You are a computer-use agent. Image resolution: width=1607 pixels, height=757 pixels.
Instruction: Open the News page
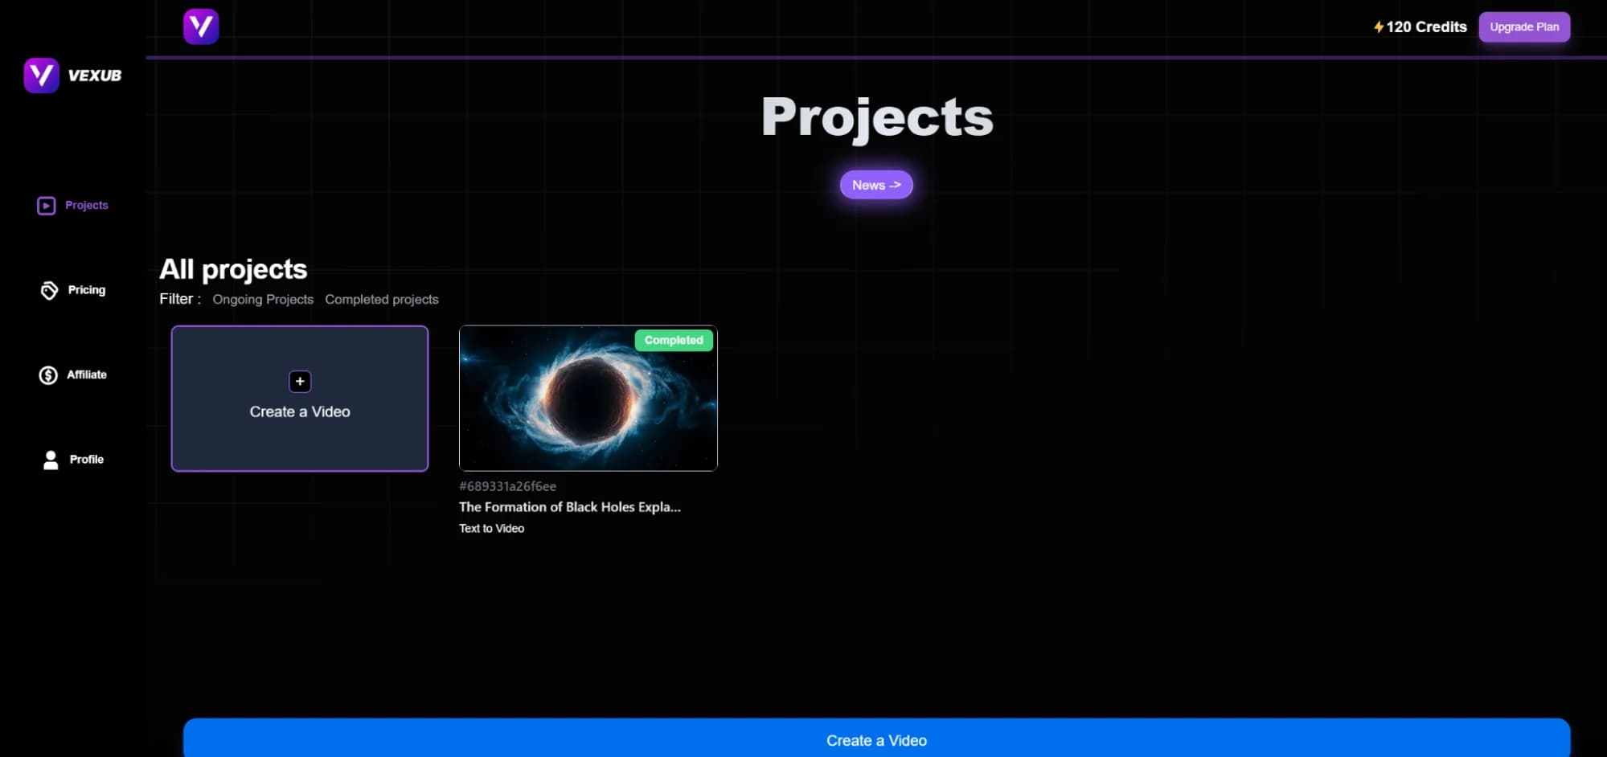click(x=876, y=185)
